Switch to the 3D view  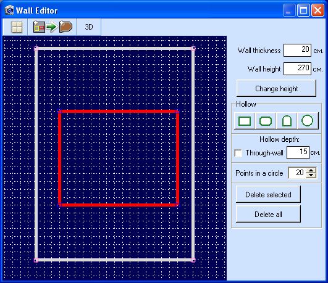[x=89, y=27]
